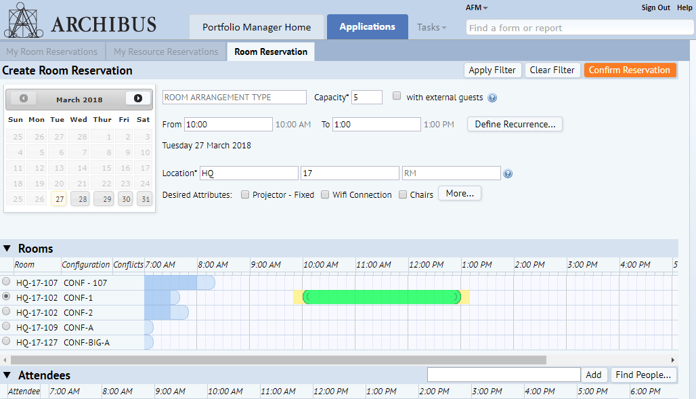Click right arrow of rooms timeline scrollbar
Viewport: 696px width, 399px height.
pos(672,360)
